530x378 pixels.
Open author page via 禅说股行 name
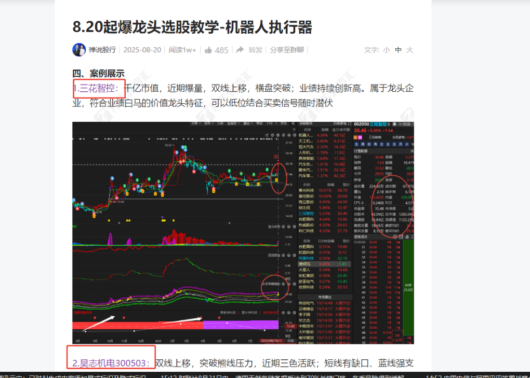102,50
